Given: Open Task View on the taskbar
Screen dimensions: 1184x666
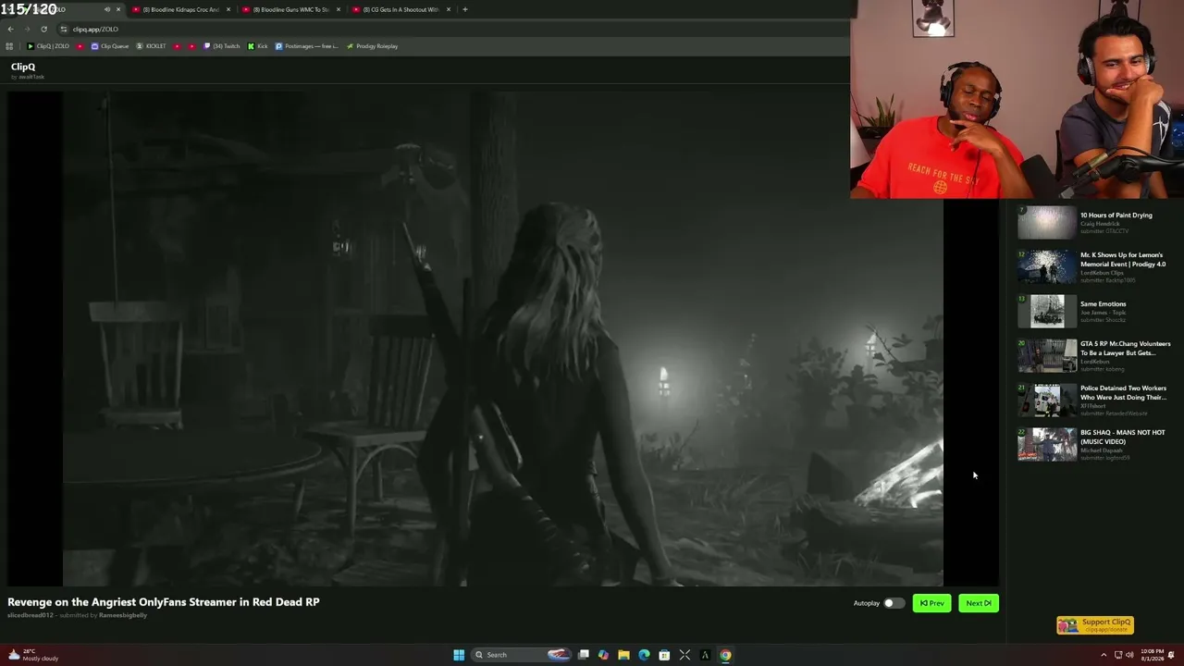Looking at the screenshot, I should [584, 655].
